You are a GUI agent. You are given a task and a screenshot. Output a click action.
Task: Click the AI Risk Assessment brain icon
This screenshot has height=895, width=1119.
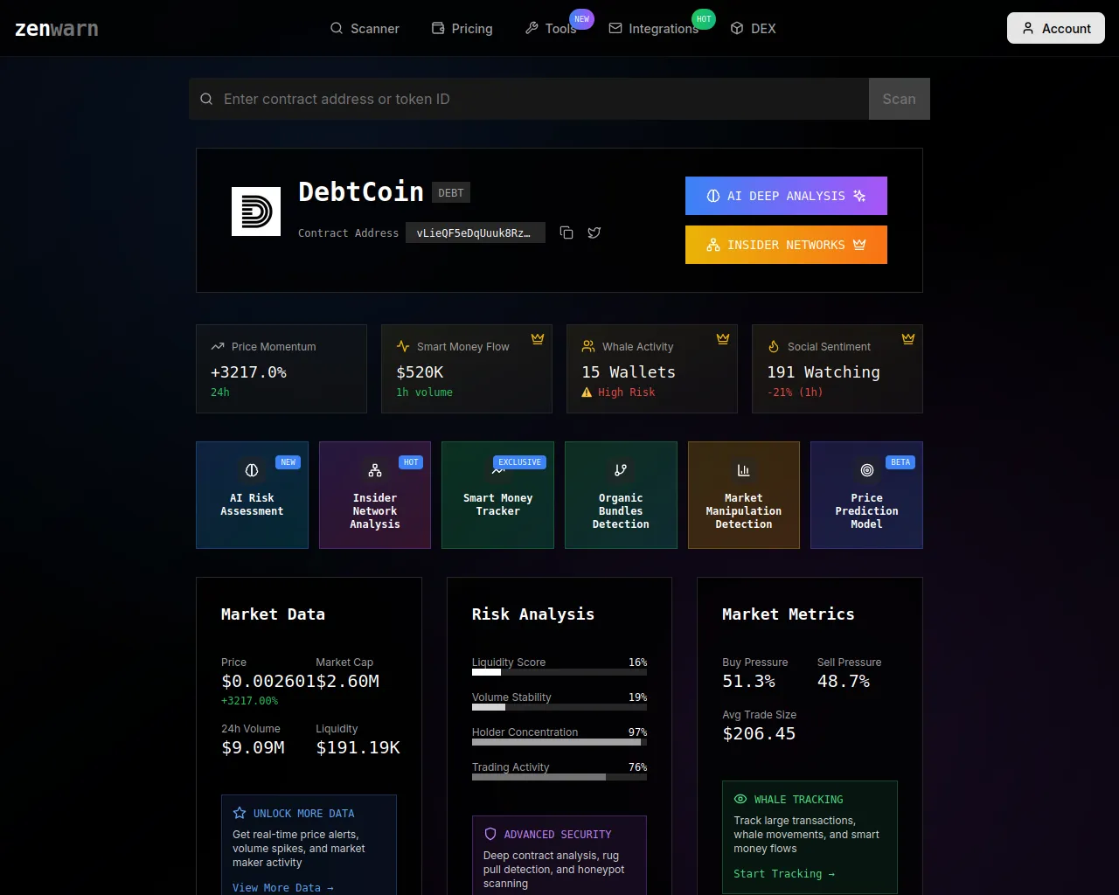coord(252,470)
